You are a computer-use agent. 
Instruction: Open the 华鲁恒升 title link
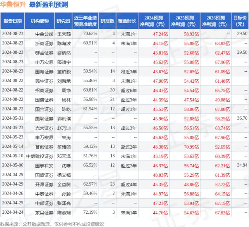point(13,4)
